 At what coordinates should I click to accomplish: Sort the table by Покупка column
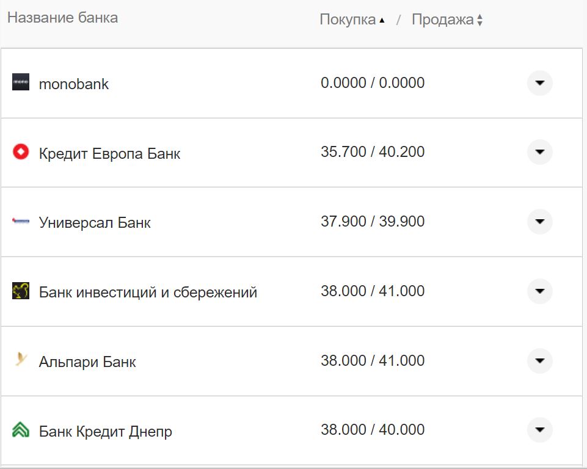pos(348,19)
